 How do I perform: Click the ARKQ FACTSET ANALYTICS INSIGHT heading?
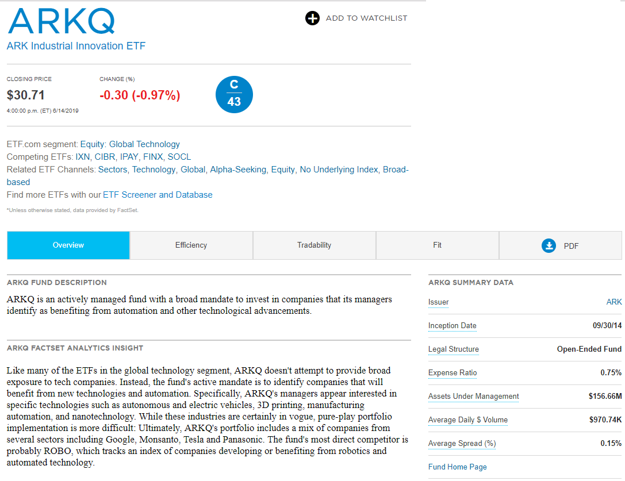[75, 348]
